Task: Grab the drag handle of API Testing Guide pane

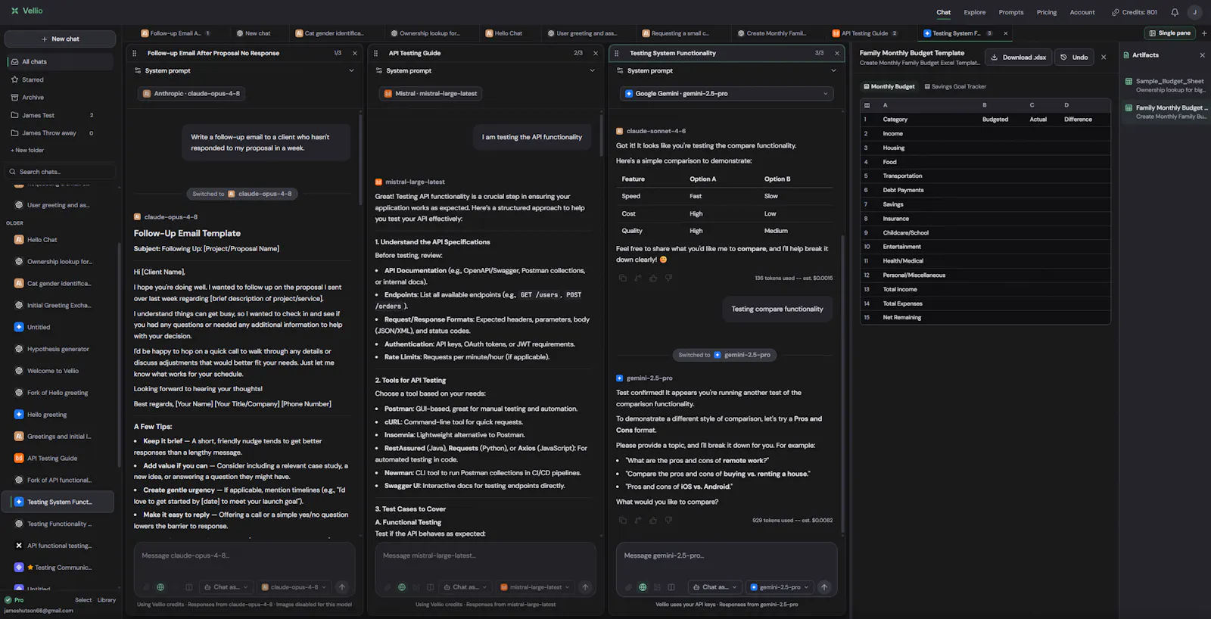Action: (376, 53)
